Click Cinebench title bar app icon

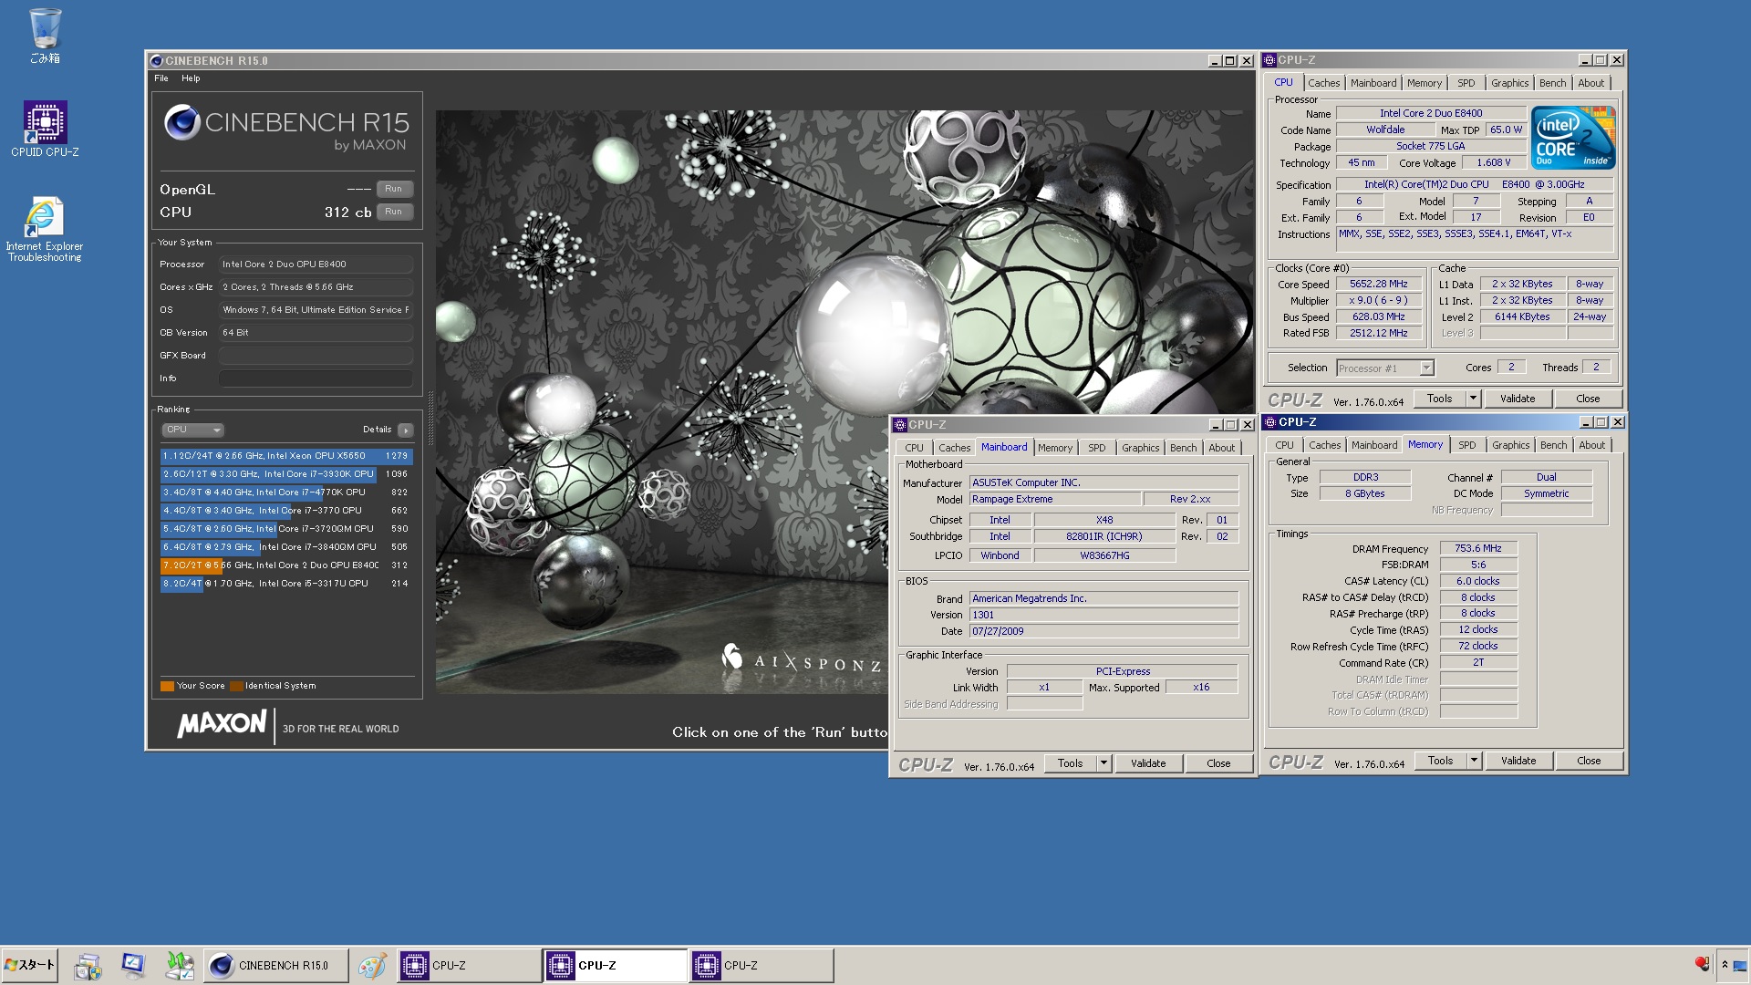click(156, 61)
